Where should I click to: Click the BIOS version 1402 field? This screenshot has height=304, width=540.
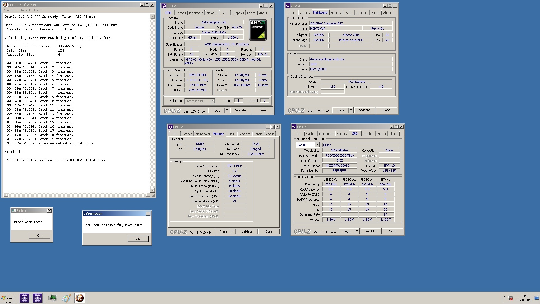pyautogui.click(x=351, y=64)
